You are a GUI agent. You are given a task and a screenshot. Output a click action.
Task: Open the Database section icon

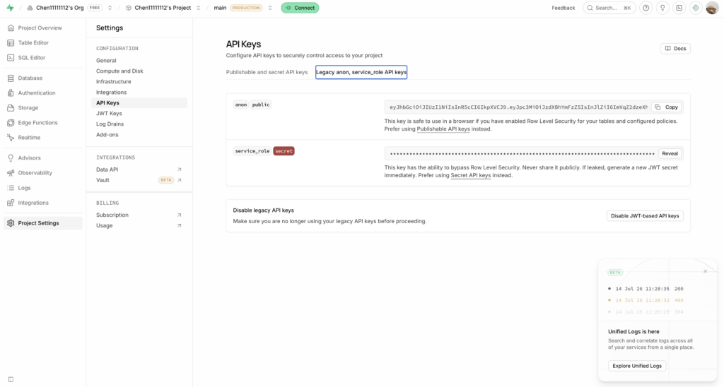[11, 78]
